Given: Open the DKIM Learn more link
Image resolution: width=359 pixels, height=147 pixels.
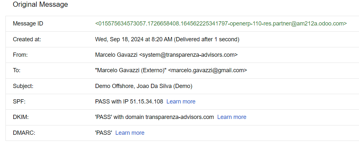Looking at the screenshot, I should coord(232,117).
